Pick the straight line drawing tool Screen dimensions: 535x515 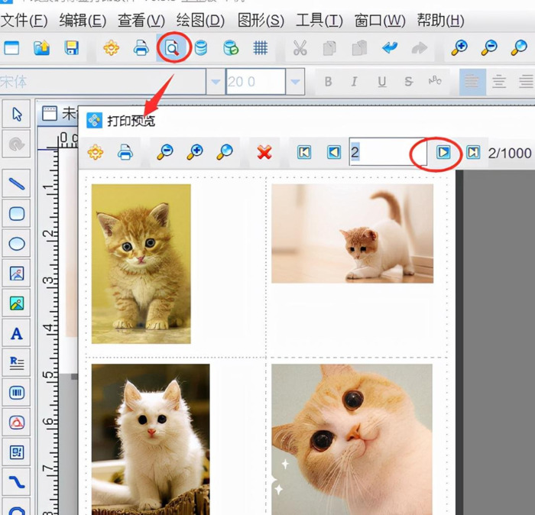[x=16, y=183]
